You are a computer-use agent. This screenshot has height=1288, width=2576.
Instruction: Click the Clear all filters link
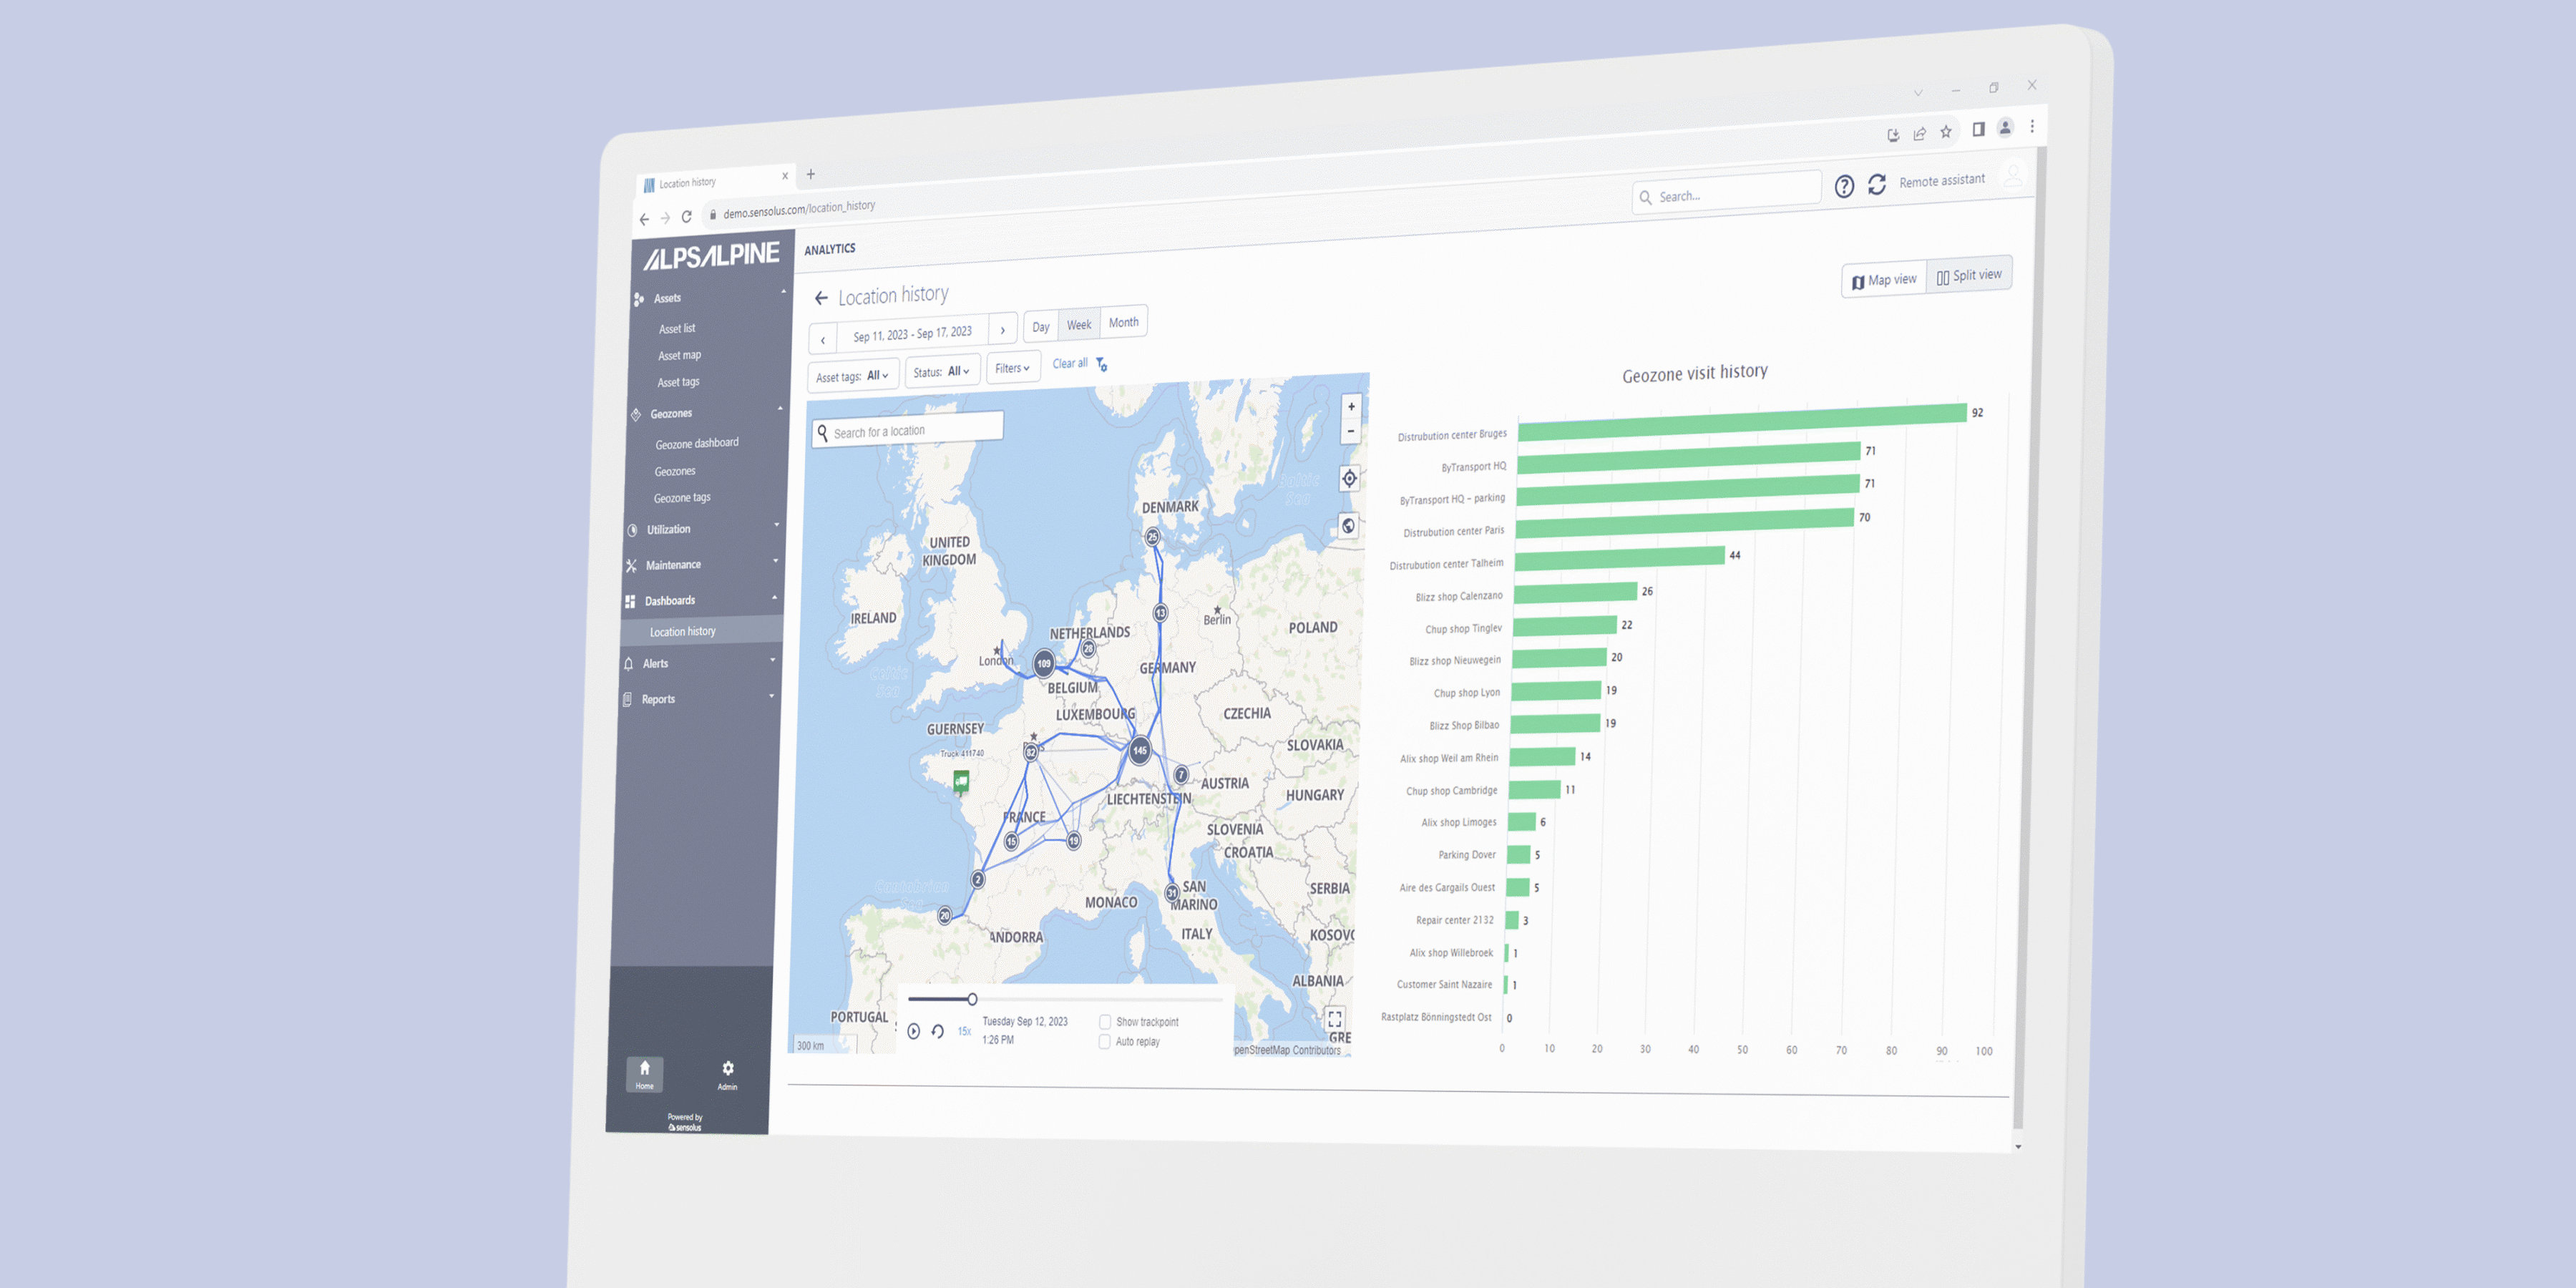(x=1069, y=363)
